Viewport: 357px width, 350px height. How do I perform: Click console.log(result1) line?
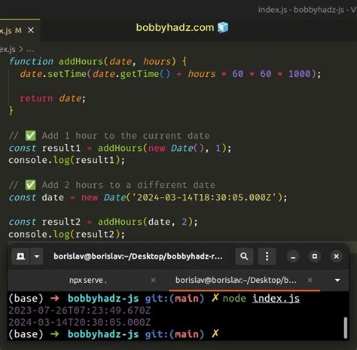66,161
